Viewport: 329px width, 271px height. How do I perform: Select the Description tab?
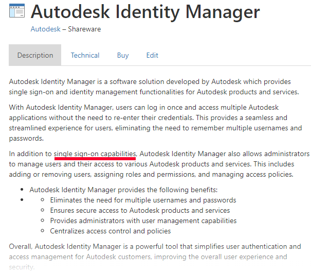pos(35,55)
